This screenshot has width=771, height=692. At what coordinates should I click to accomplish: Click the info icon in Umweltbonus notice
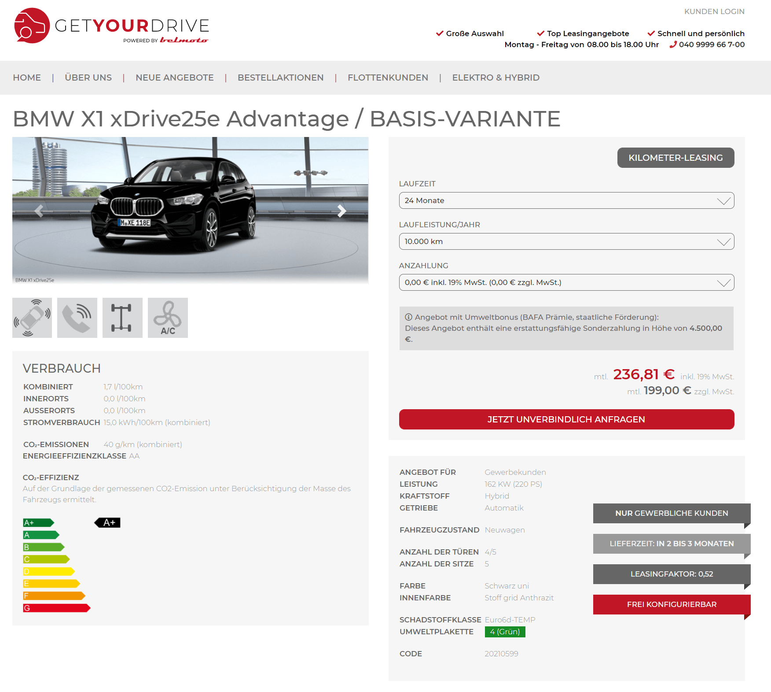408,317
